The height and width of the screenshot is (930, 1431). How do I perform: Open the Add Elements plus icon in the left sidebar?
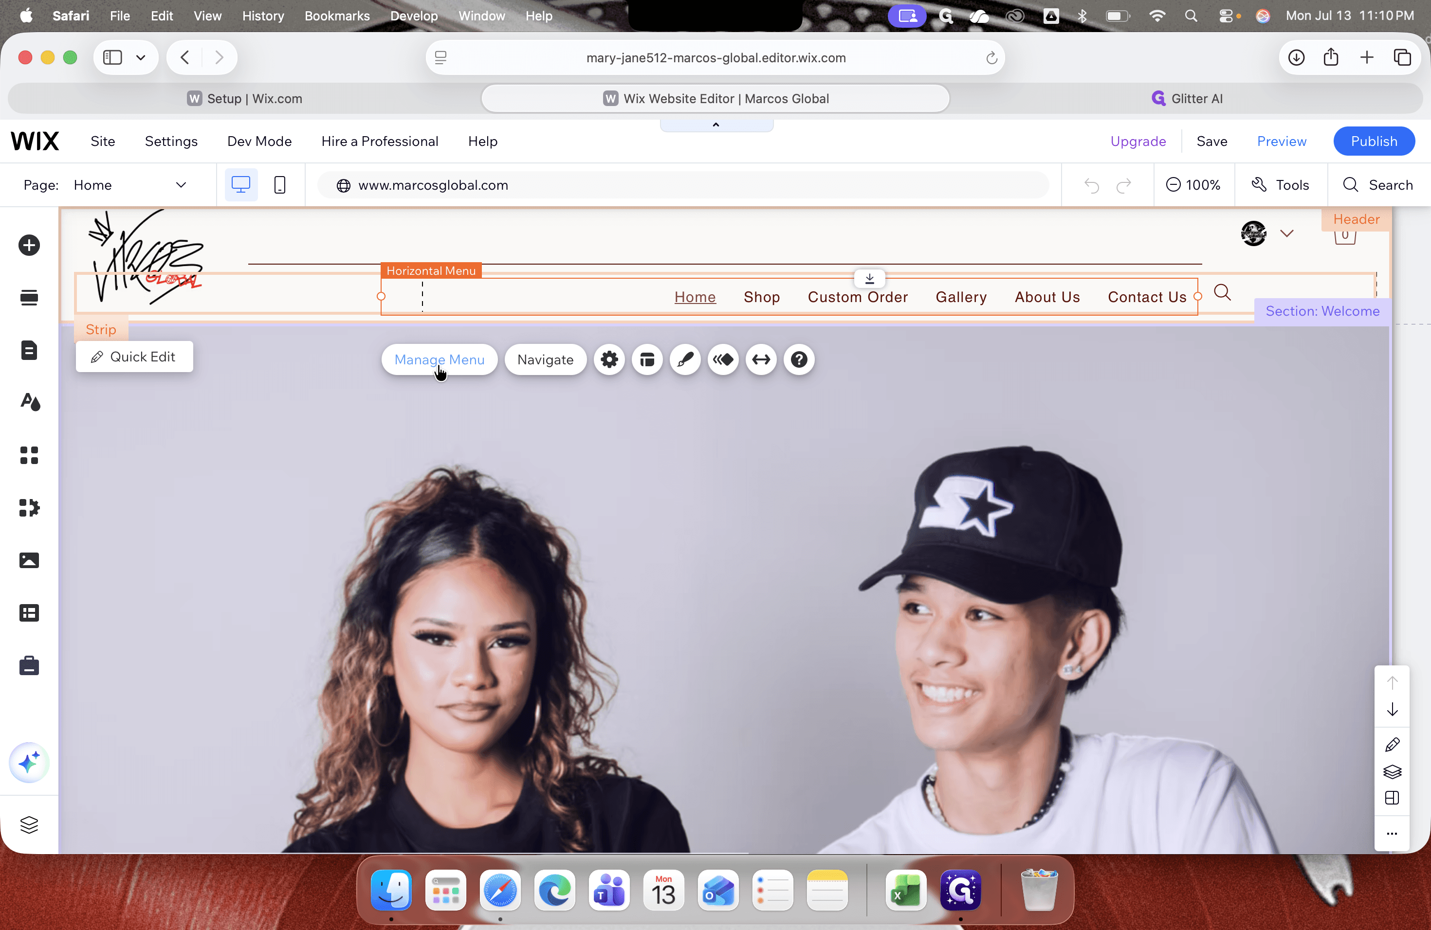[29, 245]
